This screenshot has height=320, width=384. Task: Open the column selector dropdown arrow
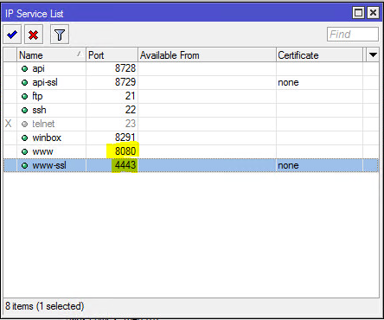pyautogui.click(x=373, y=54)
